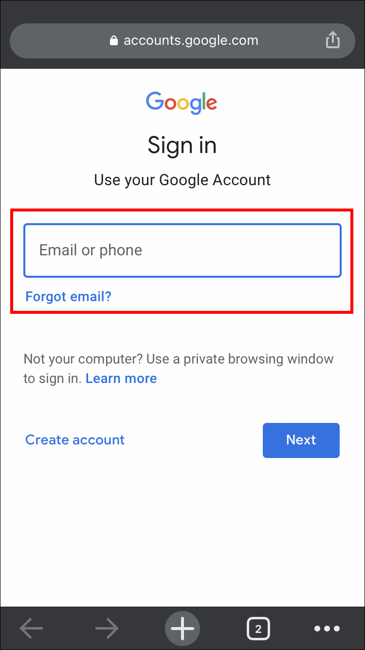
Task: Focus the Email or phone field
Action: click(x=182, y=250)
